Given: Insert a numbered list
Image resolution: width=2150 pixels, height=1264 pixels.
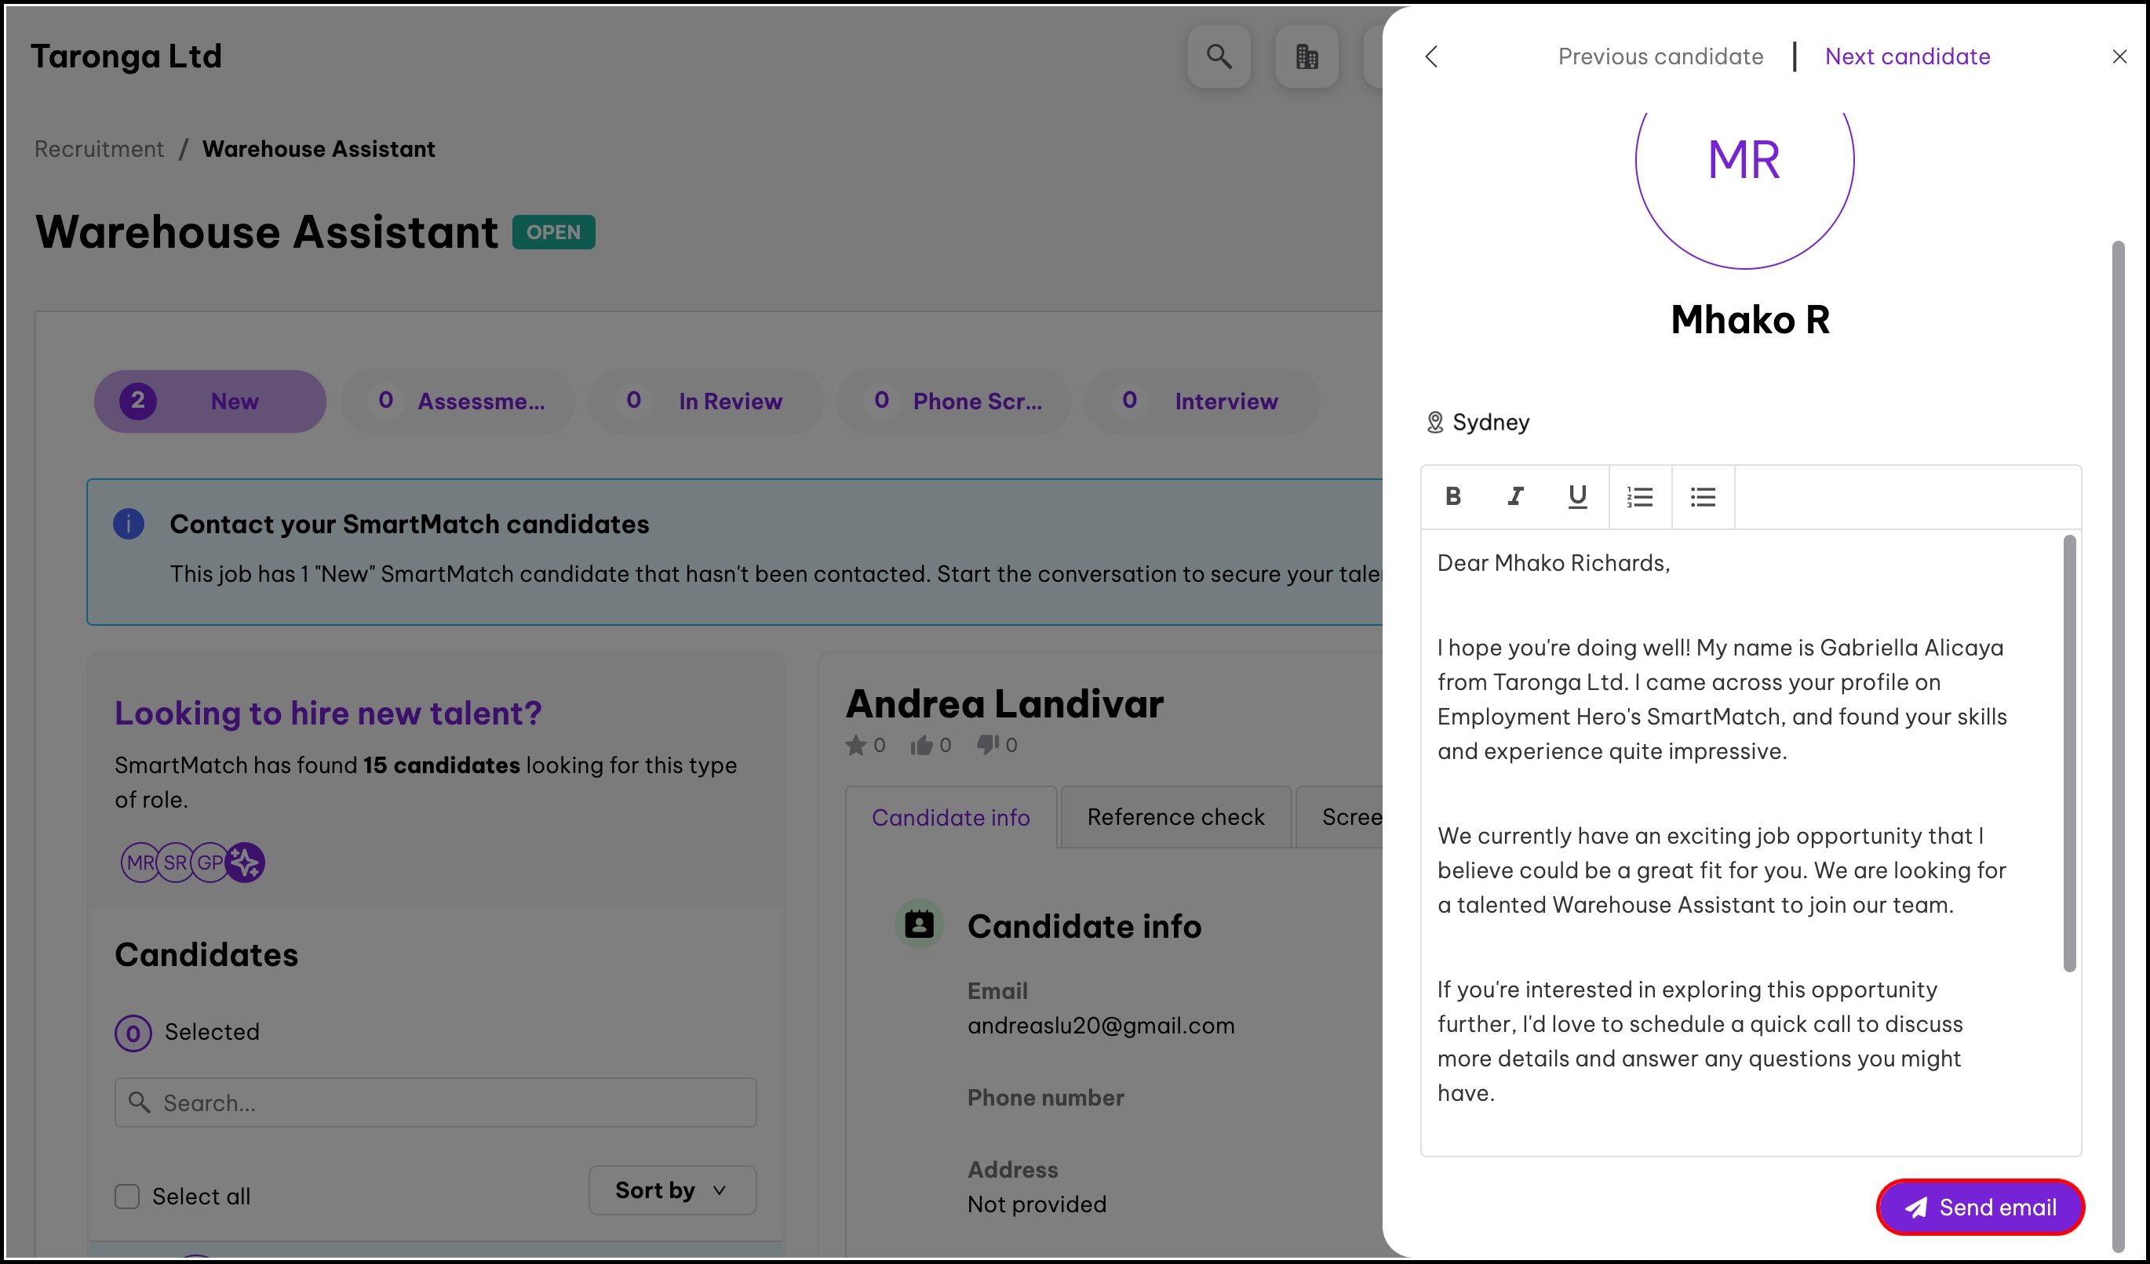Looking at the screenshot, I should (x=1640, y=497).
